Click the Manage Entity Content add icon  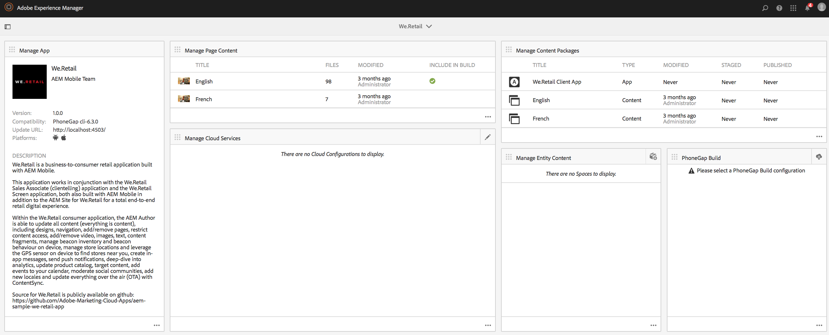click(653, 157)
